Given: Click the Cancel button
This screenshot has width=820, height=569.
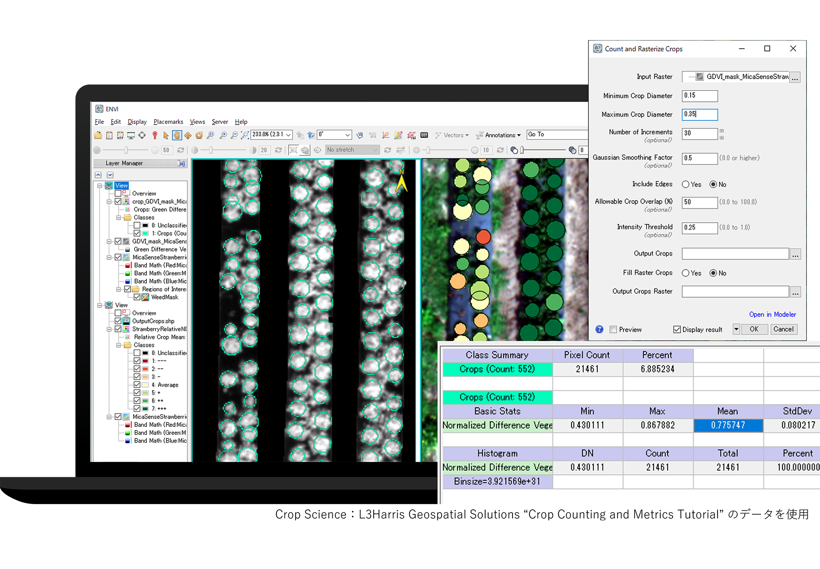Looking at the screenshot, I should [x=783, y=329].
